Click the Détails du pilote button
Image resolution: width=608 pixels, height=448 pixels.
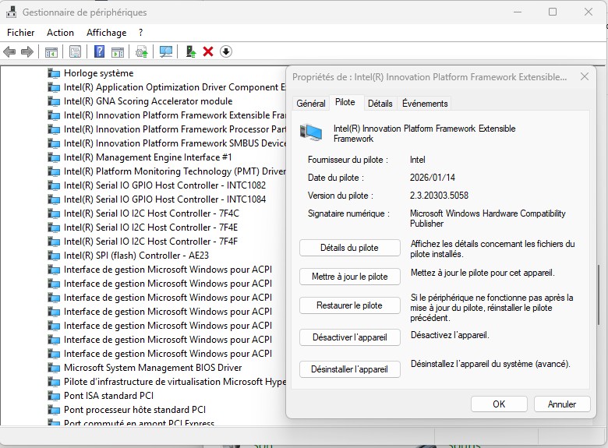pyautogui.click(x=349, y=248)
